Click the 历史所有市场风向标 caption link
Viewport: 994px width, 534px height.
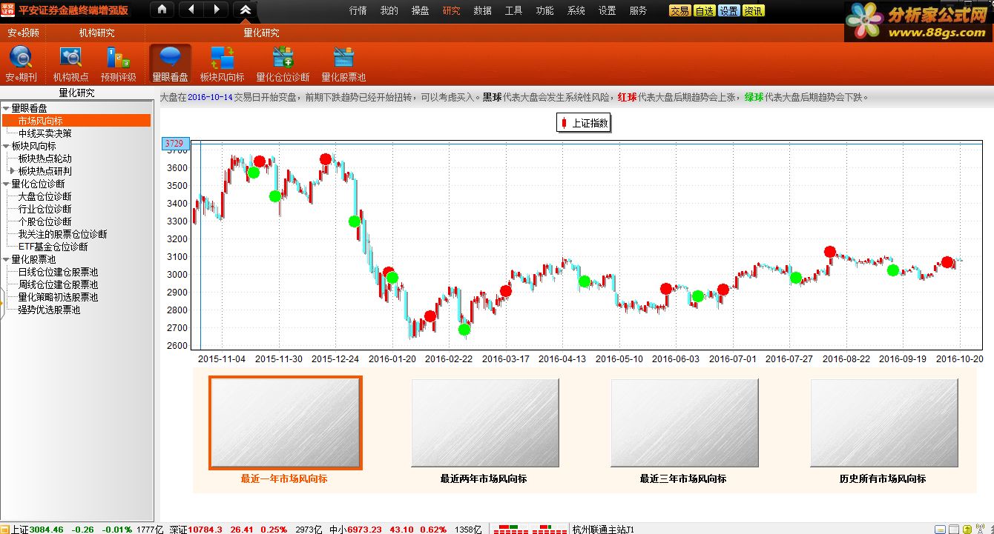point(883,478)
